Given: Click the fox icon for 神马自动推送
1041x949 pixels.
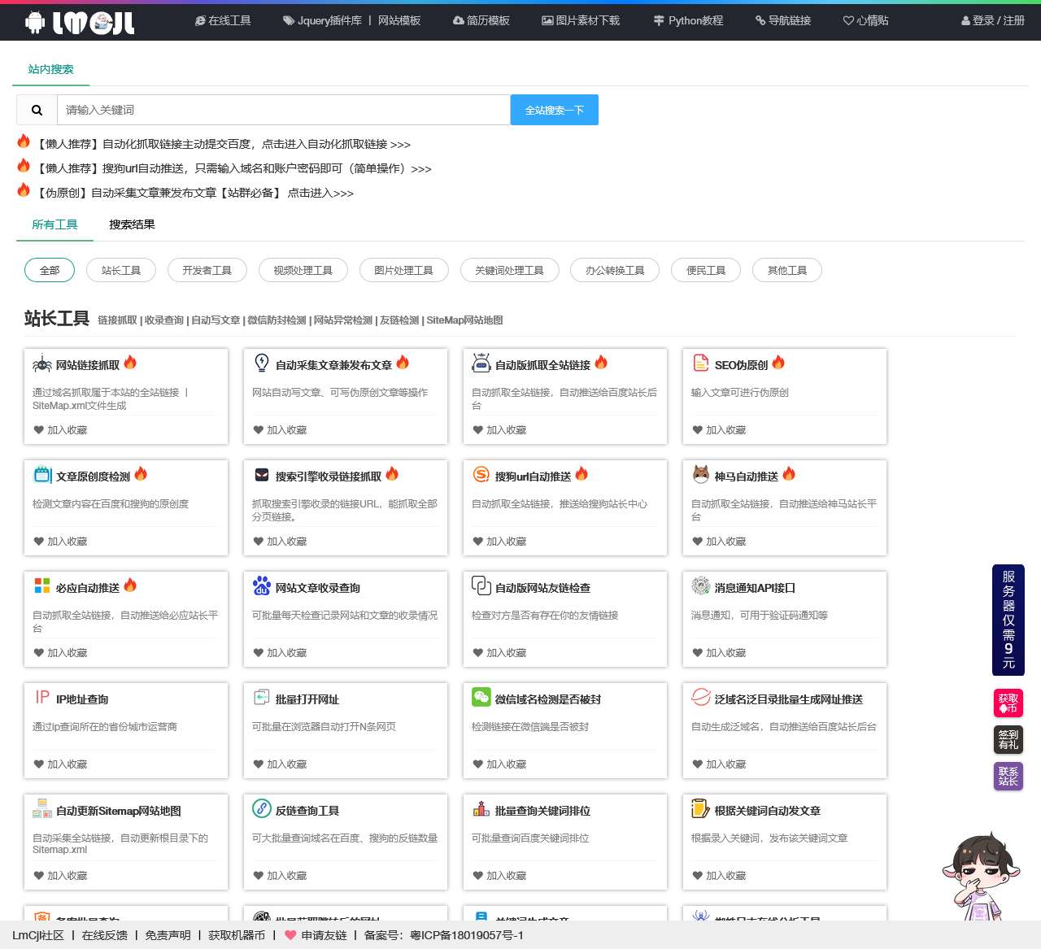Looking at the screenshot, I should 700,474.
